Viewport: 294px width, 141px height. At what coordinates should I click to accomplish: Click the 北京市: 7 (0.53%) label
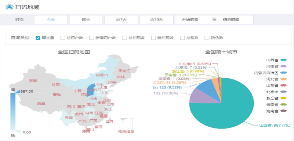pos(191,67)
